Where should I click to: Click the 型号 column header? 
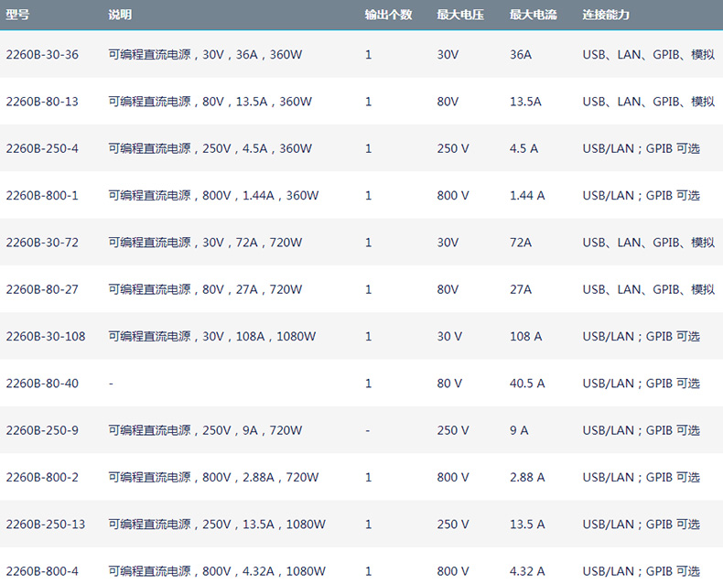pos(18,15)
